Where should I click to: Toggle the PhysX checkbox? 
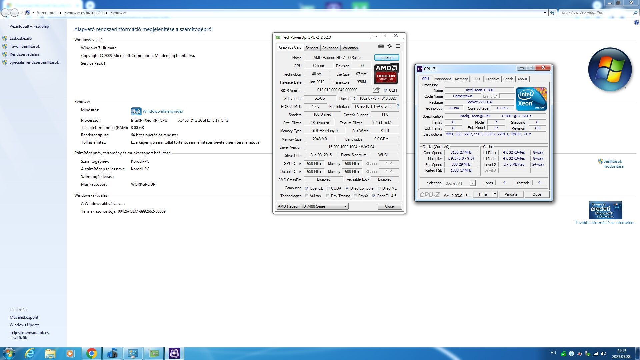tap(355, 196)
